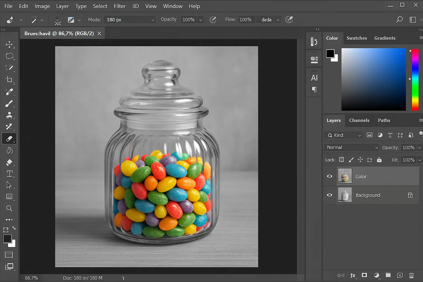The image size is (423, 282).
Task: Switch to the Channels tab
Action: pos(359,120)
